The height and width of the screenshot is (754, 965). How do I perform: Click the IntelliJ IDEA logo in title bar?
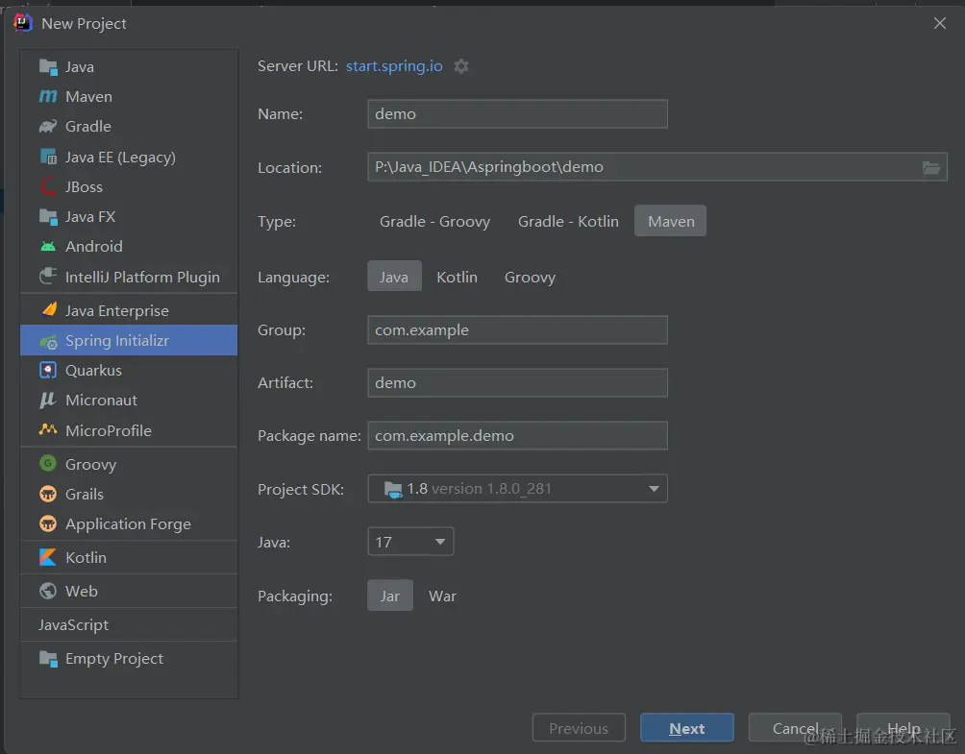click(23, 23)
